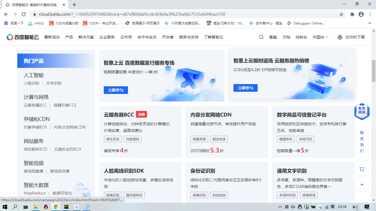The height and width of the screenshot is (211, 376).
Task: Open the 合作与生态 nav menu
Action: click(x=147, y=37)
